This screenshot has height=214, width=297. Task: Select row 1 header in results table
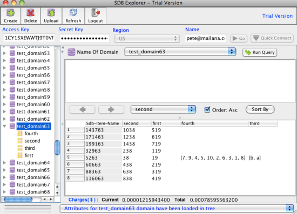(x=75, y=130)
